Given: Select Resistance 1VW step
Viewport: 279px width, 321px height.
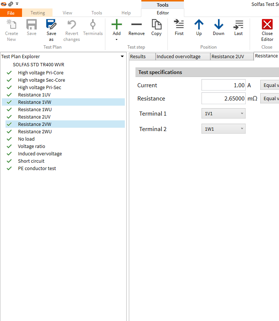Looking at the screenshot, I should (x=63, y=102).
